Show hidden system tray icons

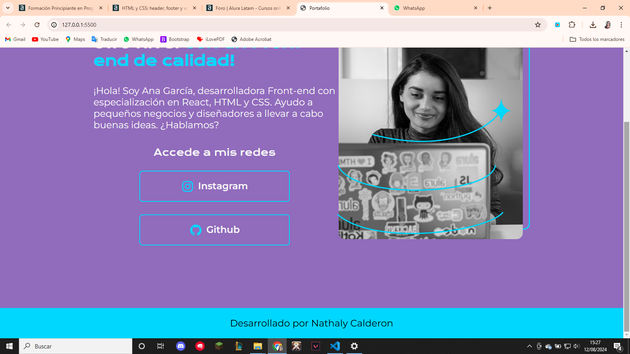click(x=530, y=346)
